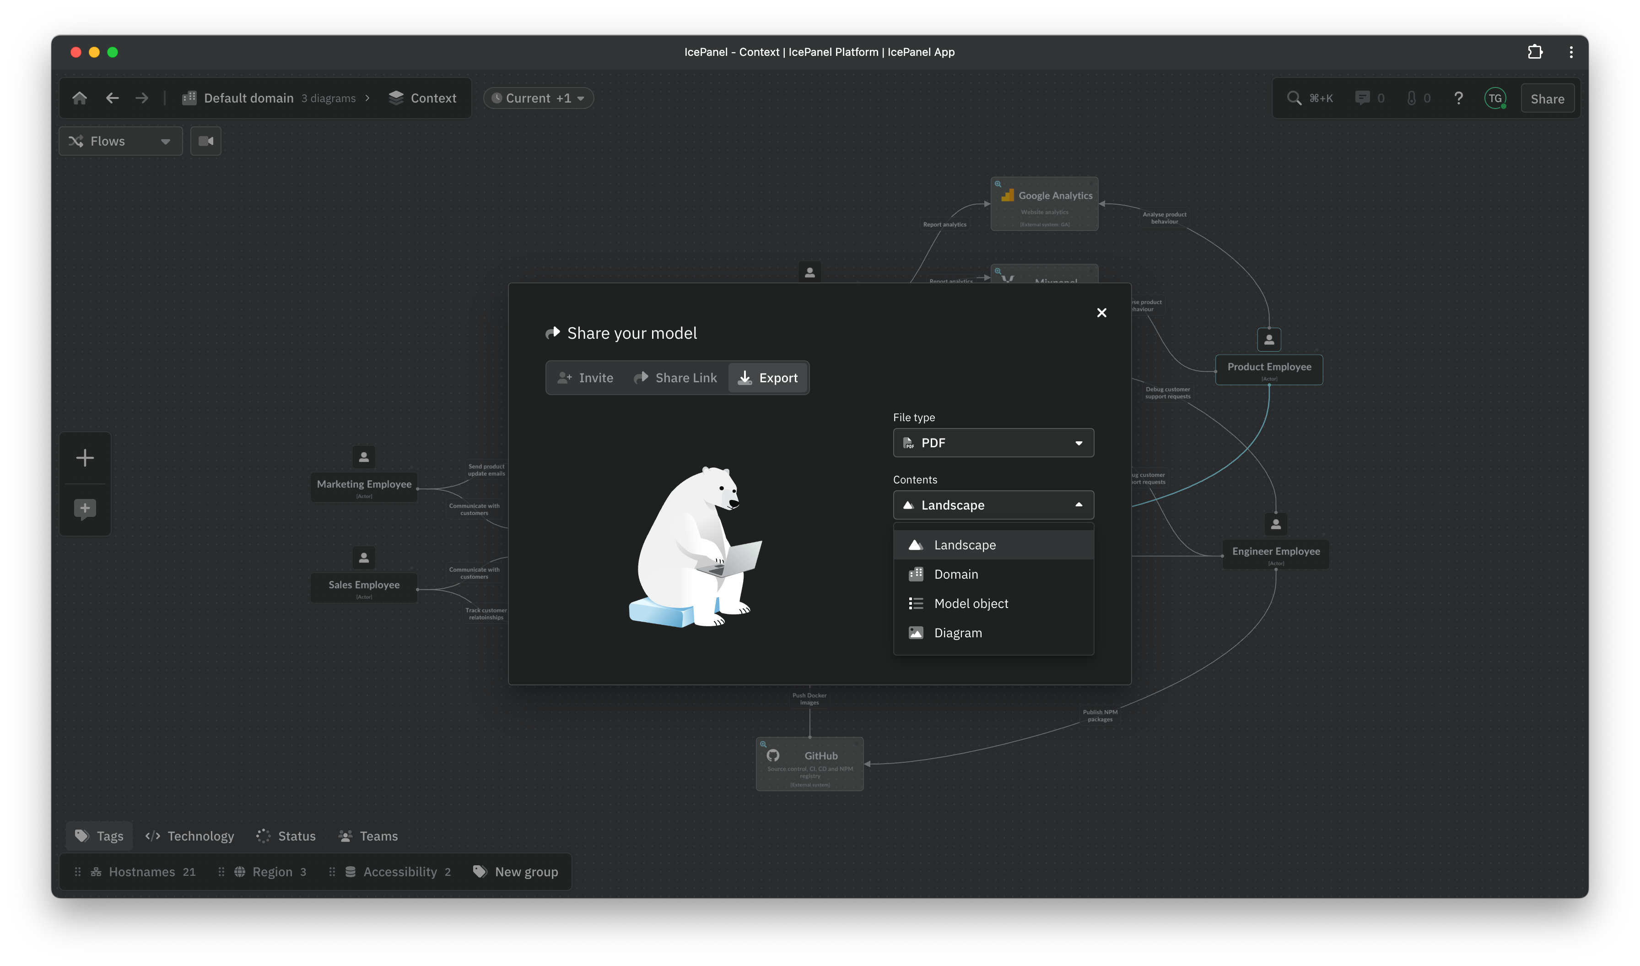Select the Technology tab
1640x966 pixels.
189,836
